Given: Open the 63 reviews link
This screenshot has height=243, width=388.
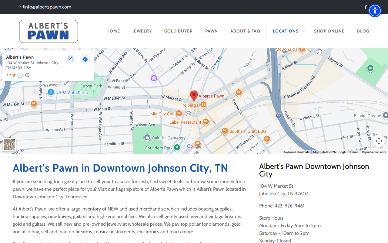Looking at the screenshot, I should tap(20, 75).
